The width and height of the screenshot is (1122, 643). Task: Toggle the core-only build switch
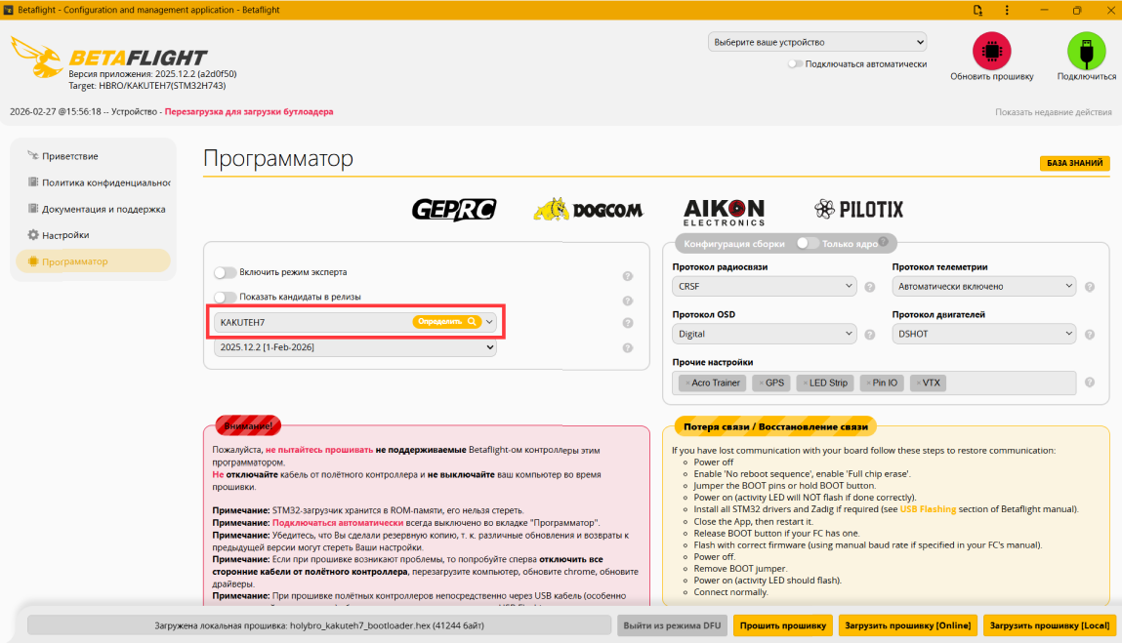(x=808, y=243)
